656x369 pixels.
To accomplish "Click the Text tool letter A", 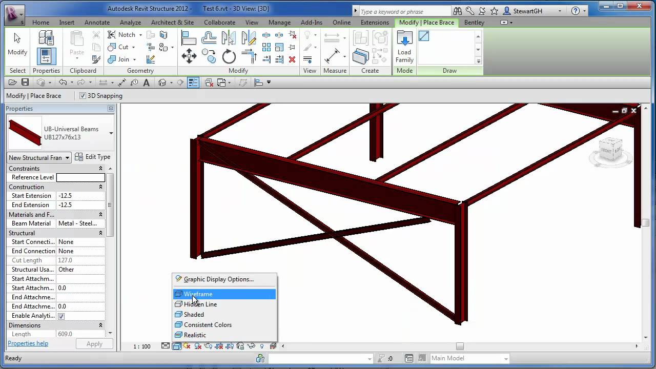I will click(146, 83).
